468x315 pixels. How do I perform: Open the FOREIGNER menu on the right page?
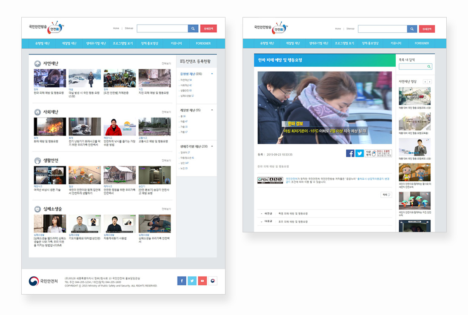tap(422, 43)
